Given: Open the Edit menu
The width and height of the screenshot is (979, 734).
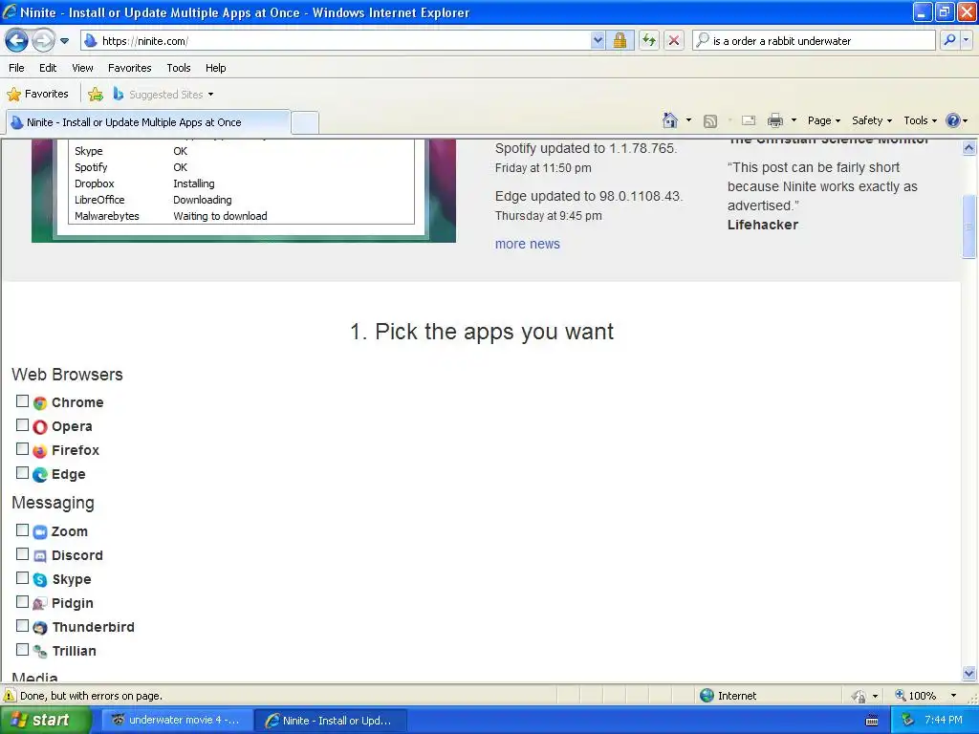Looking at the screenshot, I should point(48,68).
